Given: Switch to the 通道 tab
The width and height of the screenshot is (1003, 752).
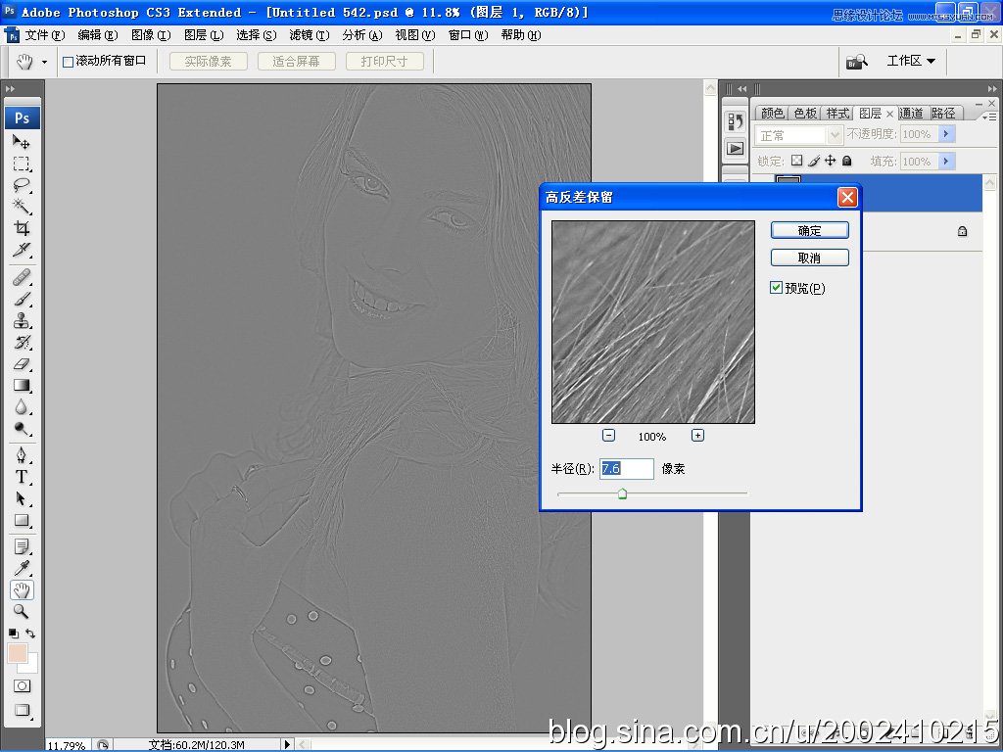Looking at the screenshot, I should (911, 114).
